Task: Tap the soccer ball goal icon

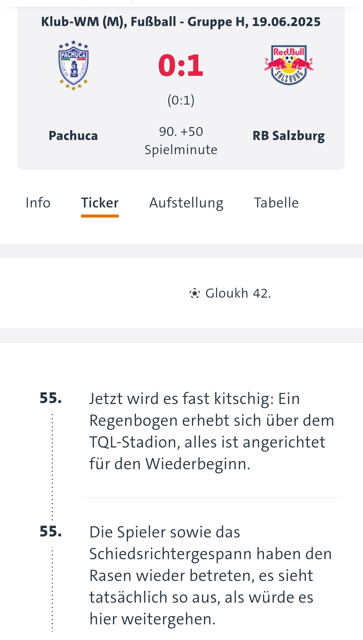Action: [x=195, y=293]
